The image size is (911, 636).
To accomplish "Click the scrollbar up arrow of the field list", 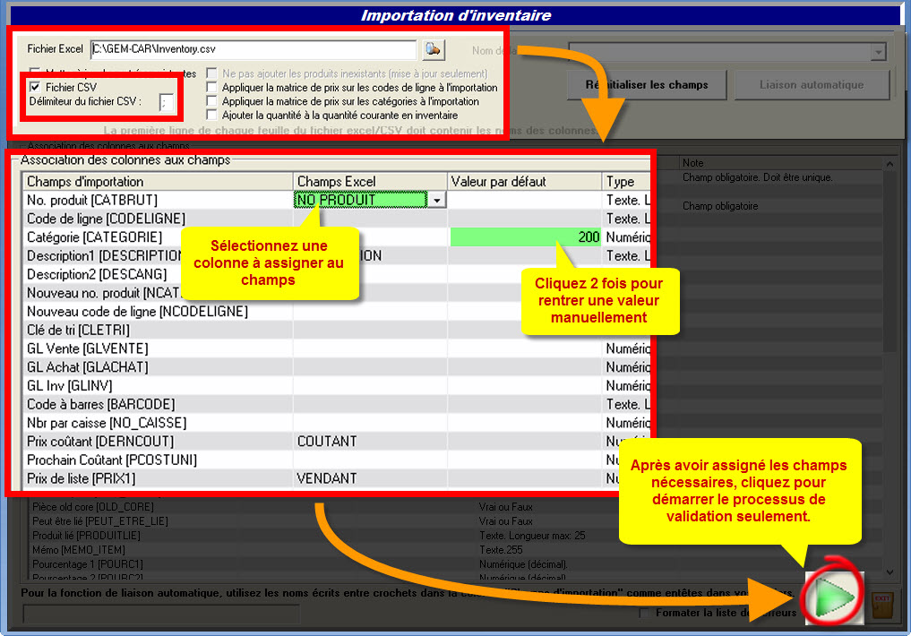I will coord(890,164).
